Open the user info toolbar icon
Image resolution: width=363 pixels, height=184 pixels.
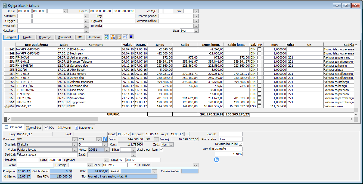coord(113,37)
